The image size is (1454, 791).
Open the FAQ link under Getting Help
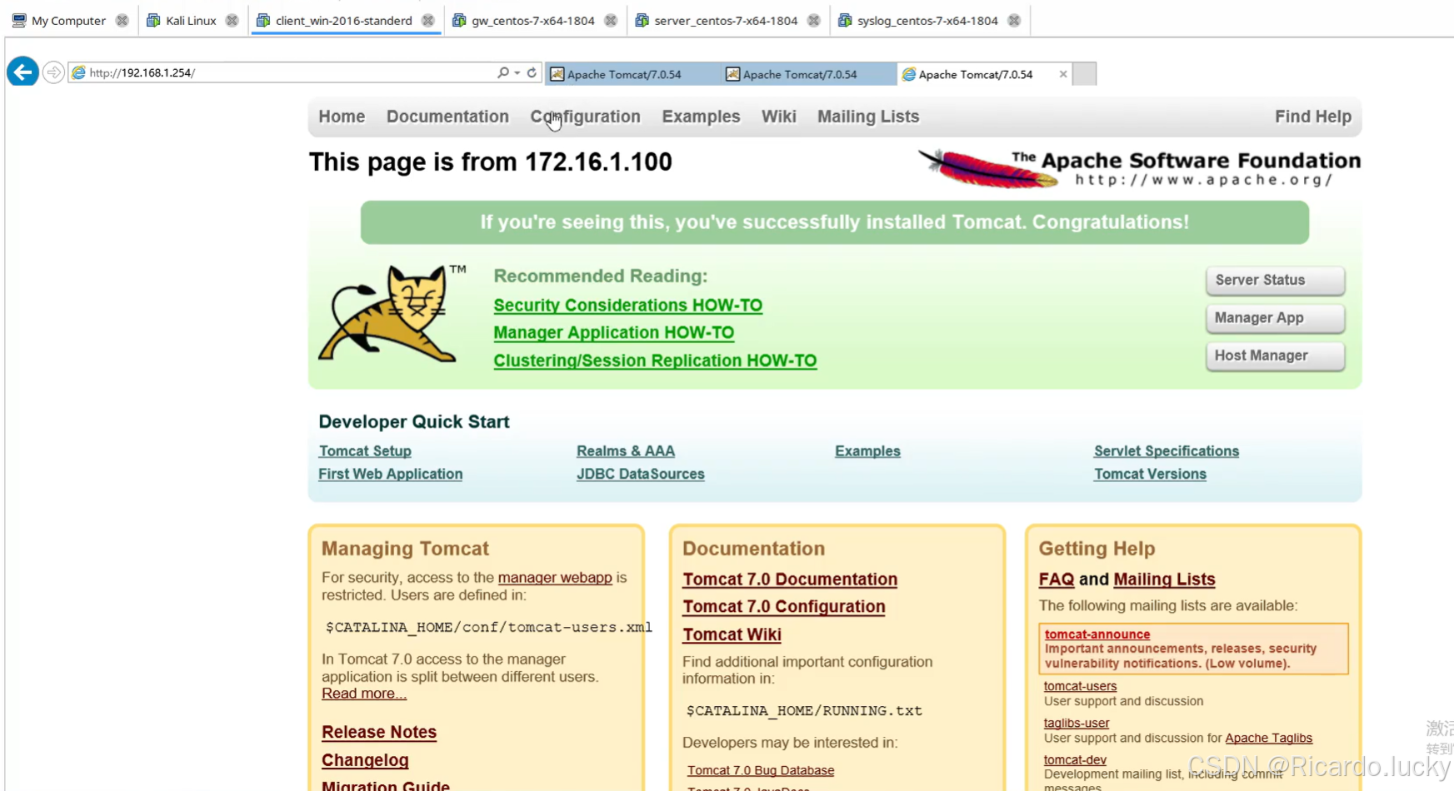(1057, 580)
